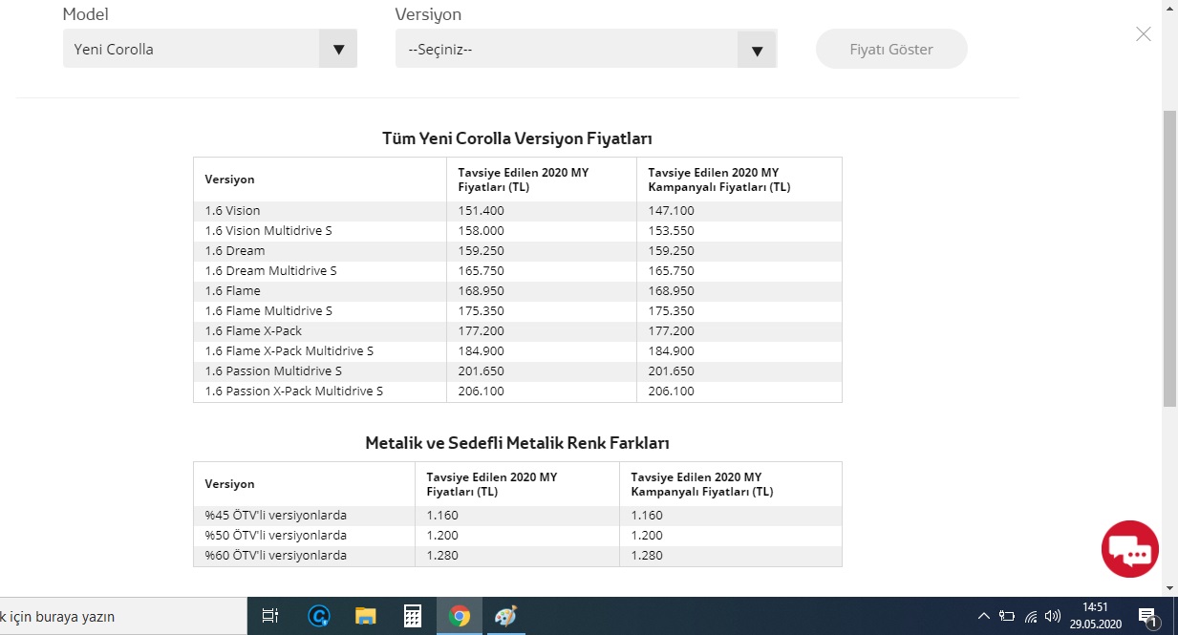Open the red live chat bubble

1129,549
